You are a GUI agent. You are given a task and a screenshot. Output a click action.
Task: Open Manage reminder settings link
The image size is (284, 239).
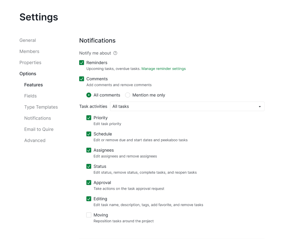pyautogui.click(x=164, y=69)
